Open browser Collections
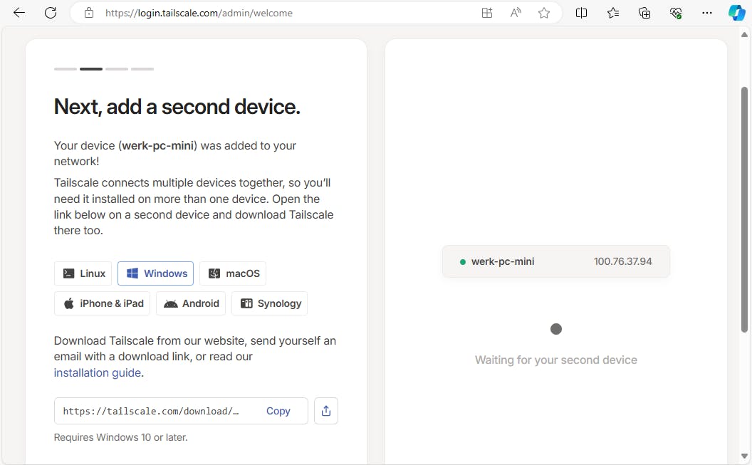Image resolution: width=752 pixels, height=465 pixels. [x=644, y=13]
